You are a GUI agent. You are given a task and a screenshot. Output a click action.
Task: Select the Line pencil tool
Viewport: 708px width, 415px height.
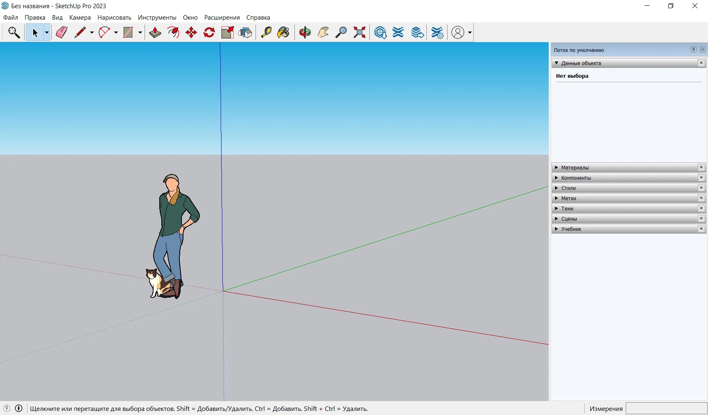tap(80, 32)
